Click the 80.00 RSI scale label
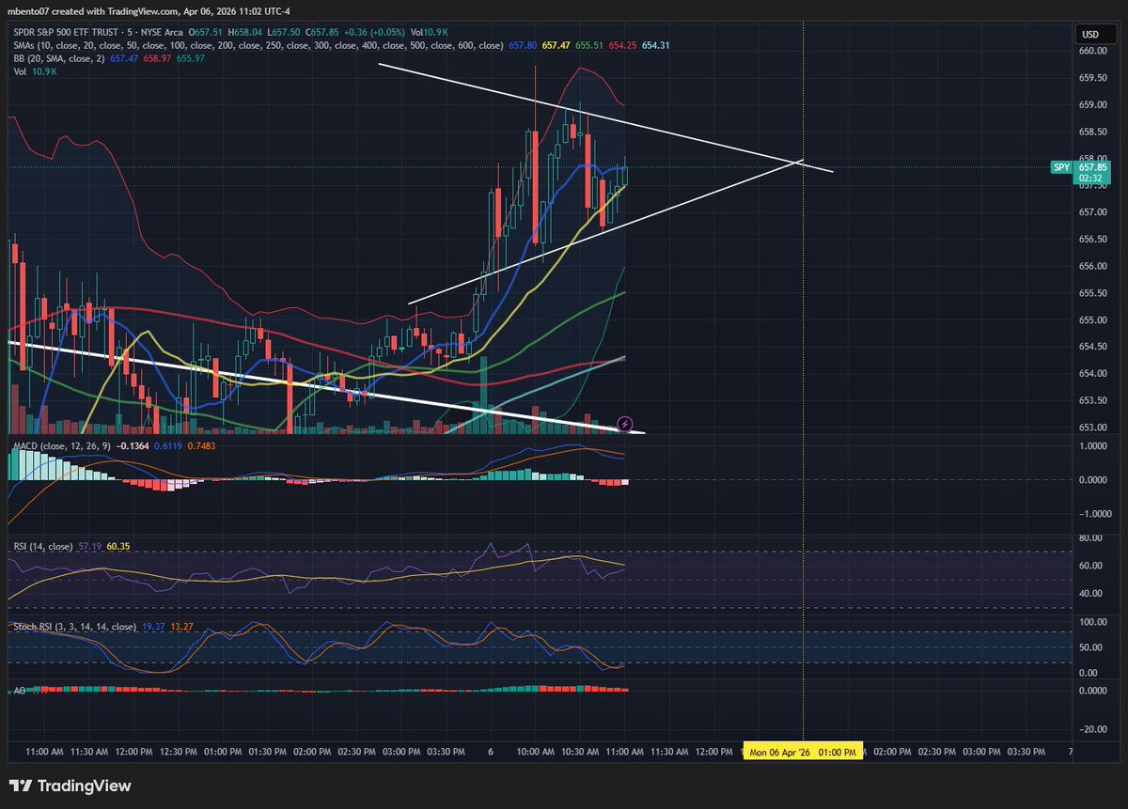 tap(1089, 539)
